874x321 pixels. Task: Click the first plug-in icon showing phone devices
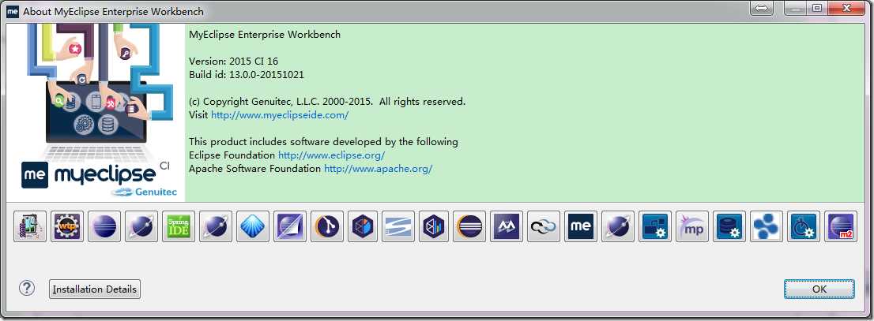point(30,226)
